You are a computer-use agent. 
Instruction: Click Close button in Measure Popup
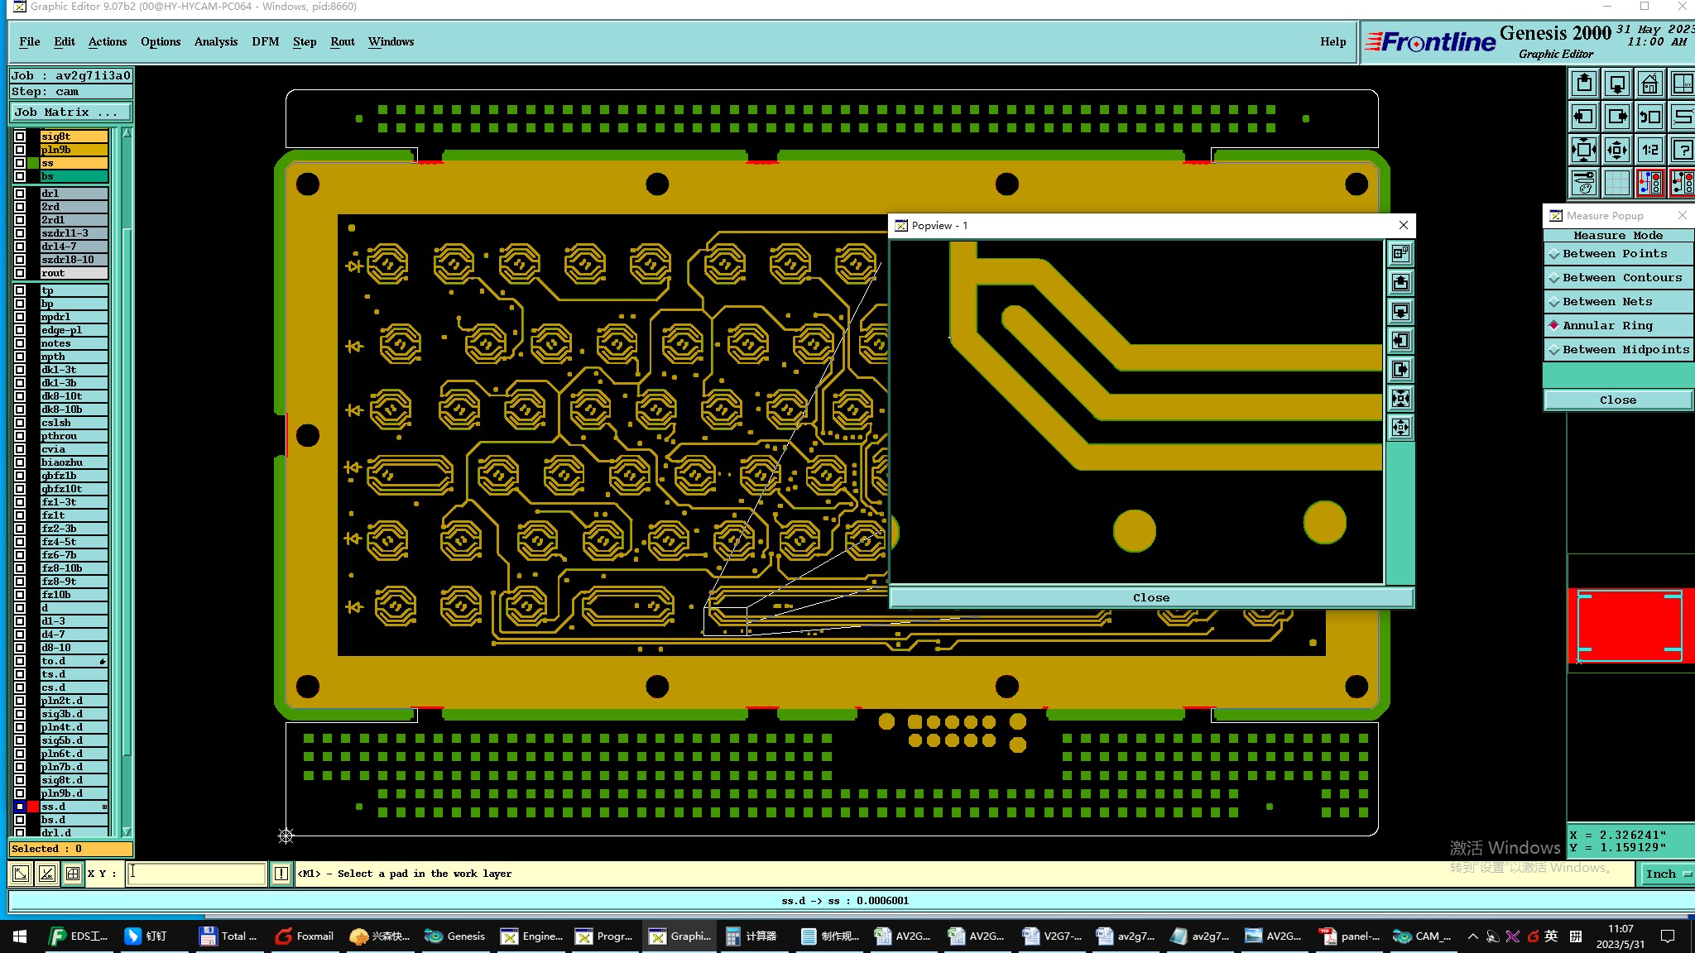coord(1618,400)
